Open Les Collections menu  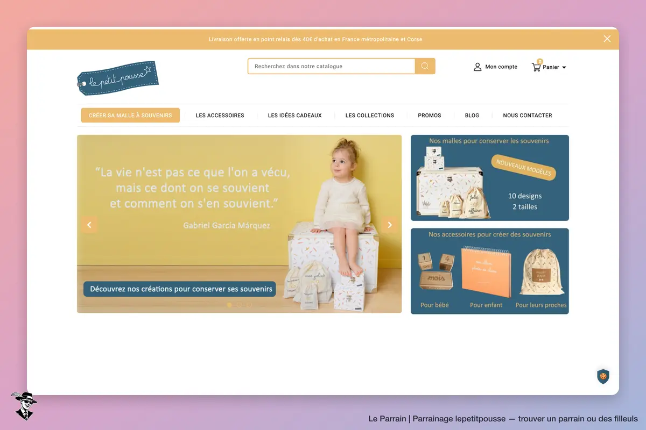370,116
